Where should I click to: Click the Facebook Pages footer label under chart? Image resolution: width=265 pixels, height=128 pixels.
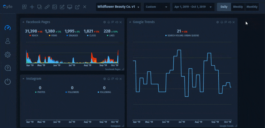pos(113,69)
